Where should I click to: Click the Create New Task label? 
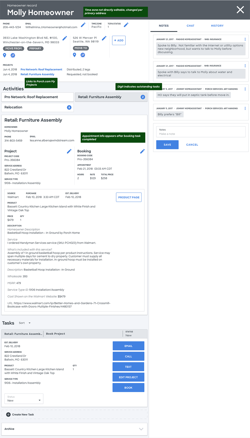coord(23,415)
